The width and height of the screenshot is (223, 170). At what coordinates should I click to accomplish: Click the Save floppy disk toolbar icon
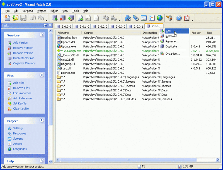coord(23,18)
